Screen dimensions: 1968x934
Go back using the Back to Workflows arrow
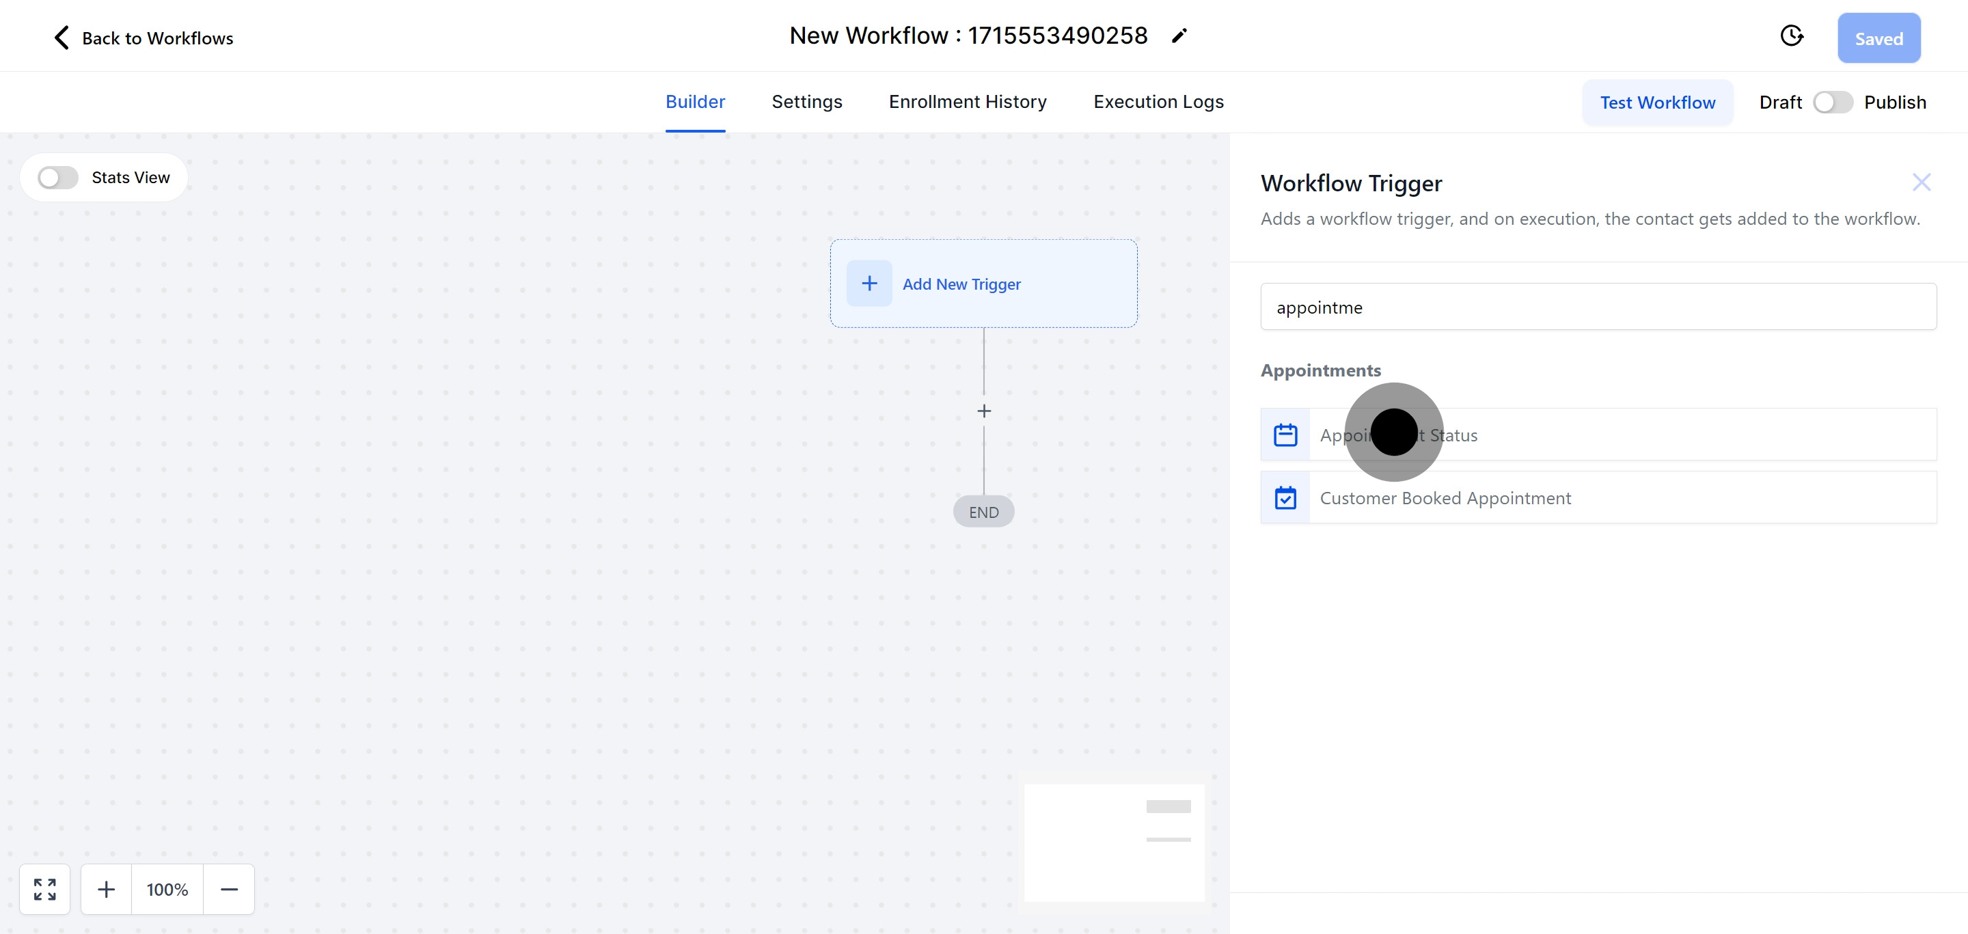(62, 38)
